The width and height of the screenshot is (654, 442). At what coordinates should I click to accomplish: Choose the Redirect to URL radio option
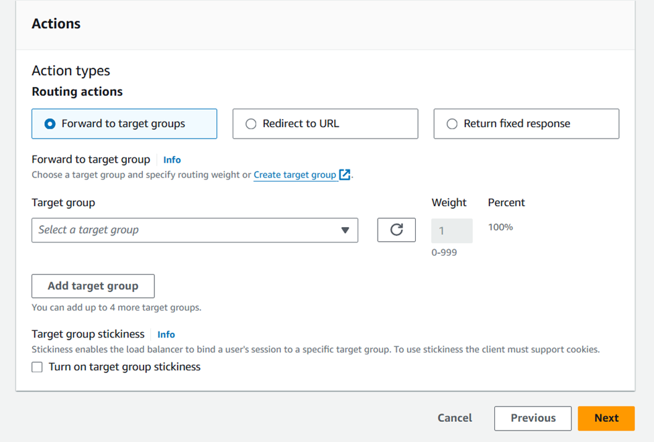tap(251, 124)
